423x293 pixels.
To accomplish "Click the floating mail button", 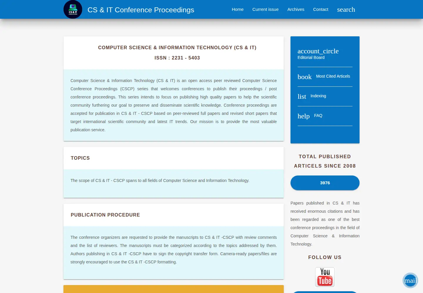I will 410,280.
